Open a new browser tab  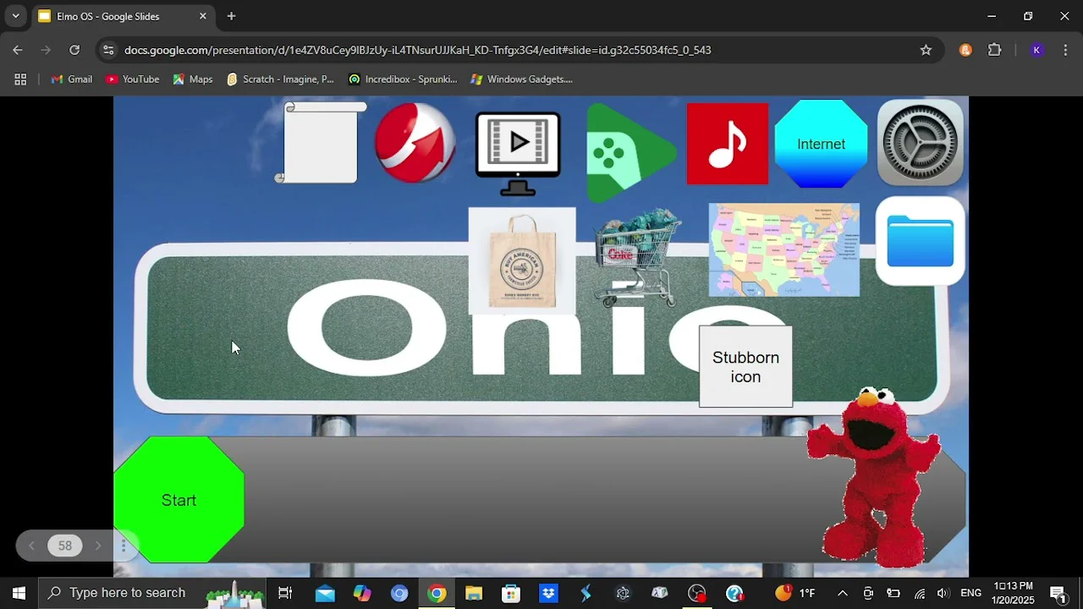point(231,16)
